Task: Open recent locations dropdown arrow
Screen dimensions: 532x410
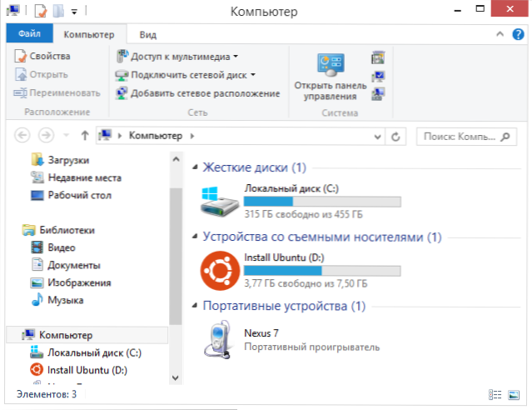Action: [67, 136]
